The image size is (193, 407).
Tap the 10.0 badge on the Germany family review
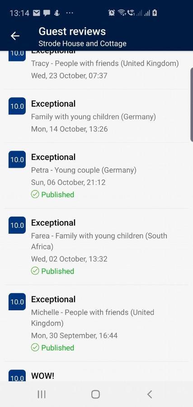coord(17,106)
